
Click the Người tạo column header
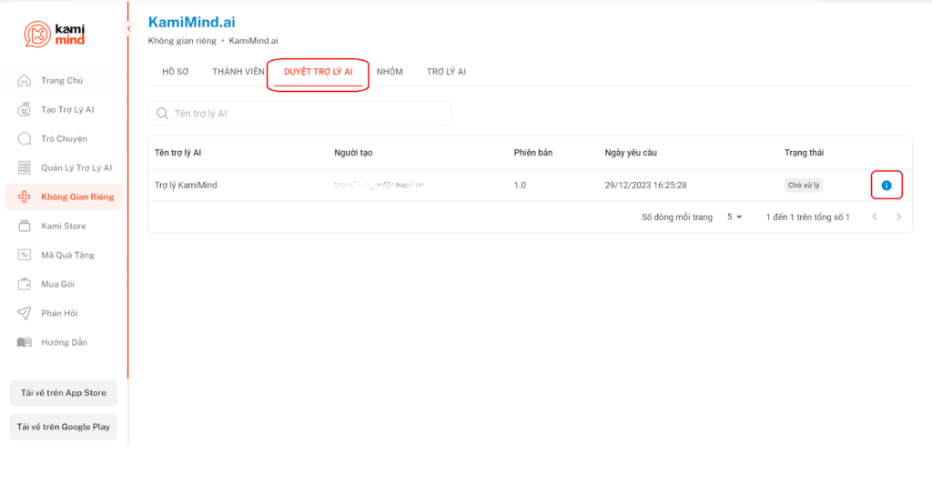point(353,153)
